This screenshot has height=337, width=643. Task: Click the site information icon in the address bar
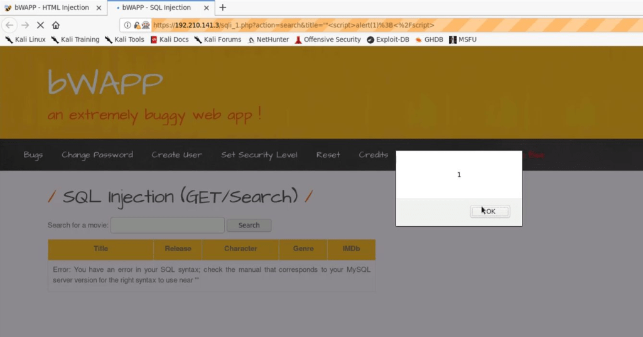tap(127, 25)
